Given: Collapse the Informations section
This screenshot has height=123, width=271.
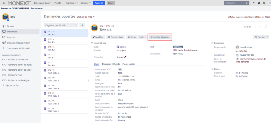Looking at the screenshot, I should [92, 43].
